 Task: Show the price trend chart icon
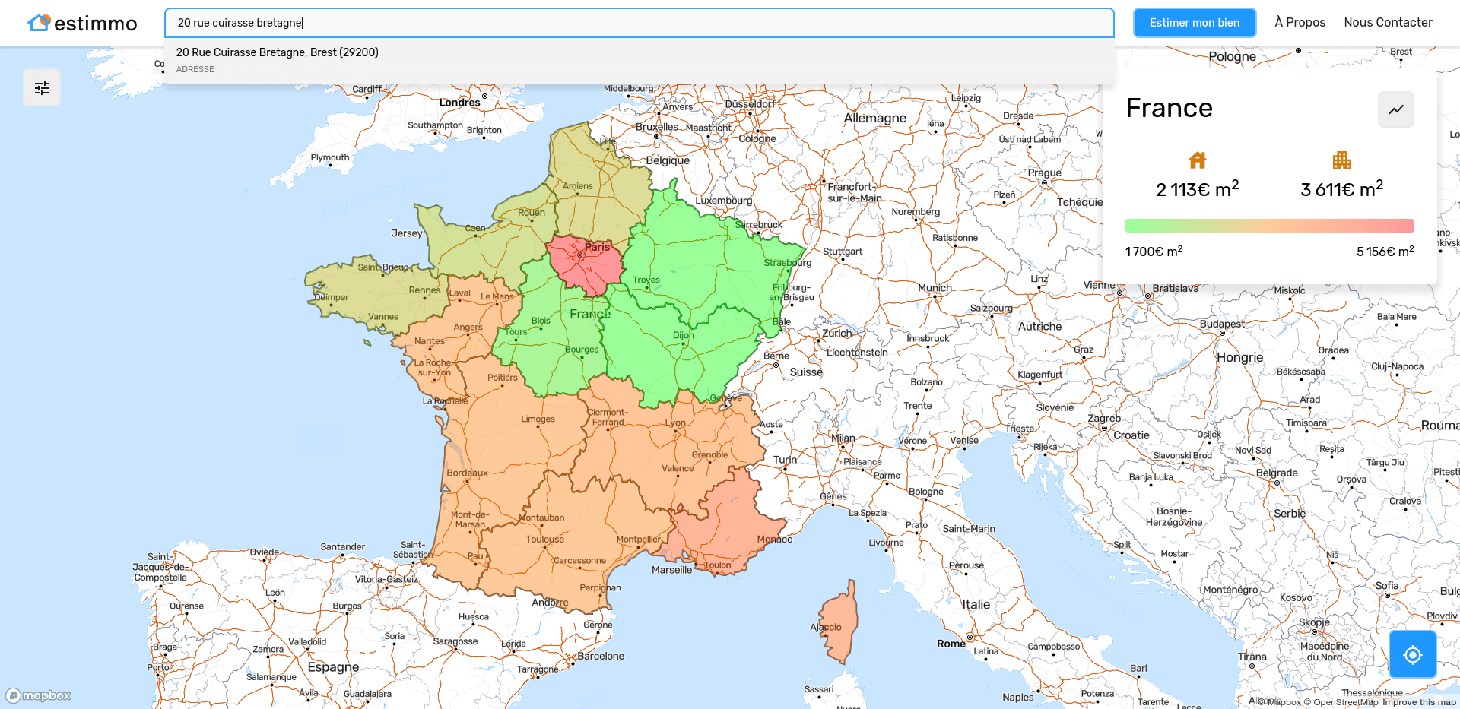[1395, 109]
